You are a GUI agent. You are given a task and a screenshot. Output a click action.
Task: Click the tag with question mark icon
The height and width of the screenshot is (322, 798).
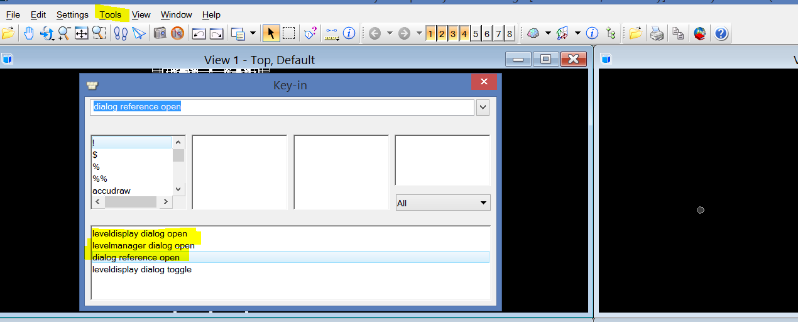[x=310, y=33]
